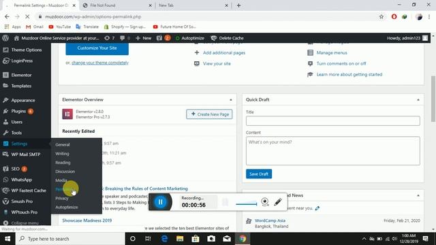Stop loading the page
The image size is (436, 245).
pyautogui.click(x=27, y=16)
